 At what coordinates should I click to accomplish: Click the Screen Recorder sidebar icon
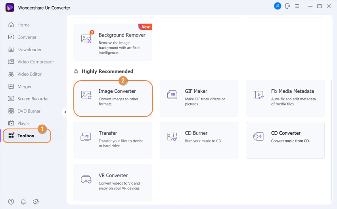(x=11, y=99)
